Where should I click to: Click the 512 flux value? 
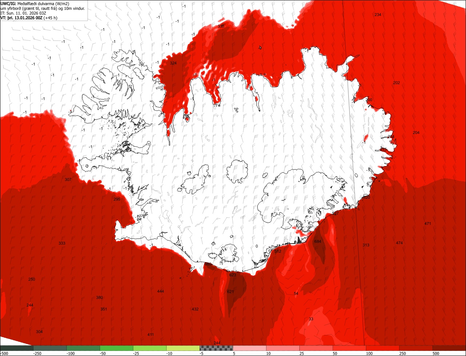pos(278,252)
